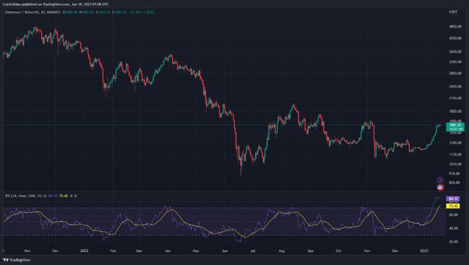This screenshot has height=265, width=469.
Task: Click the purple 84.12 RSI value label
Action: pos(453,199)
